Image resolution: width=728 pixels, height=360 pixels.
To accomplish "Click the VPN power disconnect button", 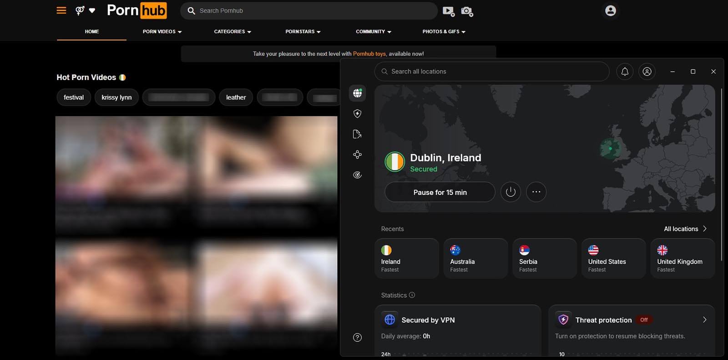I will (x=511, y=192).
